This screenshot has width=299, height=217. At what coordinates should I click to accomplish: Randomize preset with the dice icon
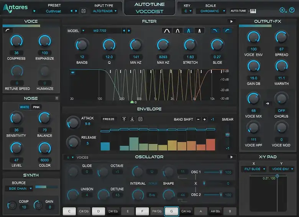83,11
